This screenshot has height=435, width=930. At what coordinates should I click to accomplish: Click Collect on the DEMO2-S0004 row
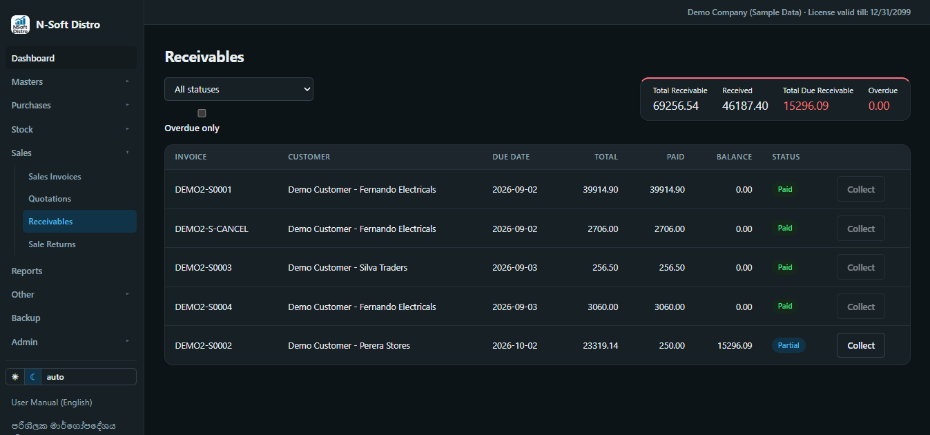tap(861, 307)
